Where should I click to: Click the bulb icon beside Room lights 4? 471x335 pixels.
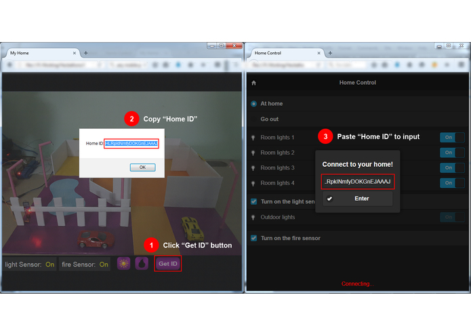tap(253, 183)
